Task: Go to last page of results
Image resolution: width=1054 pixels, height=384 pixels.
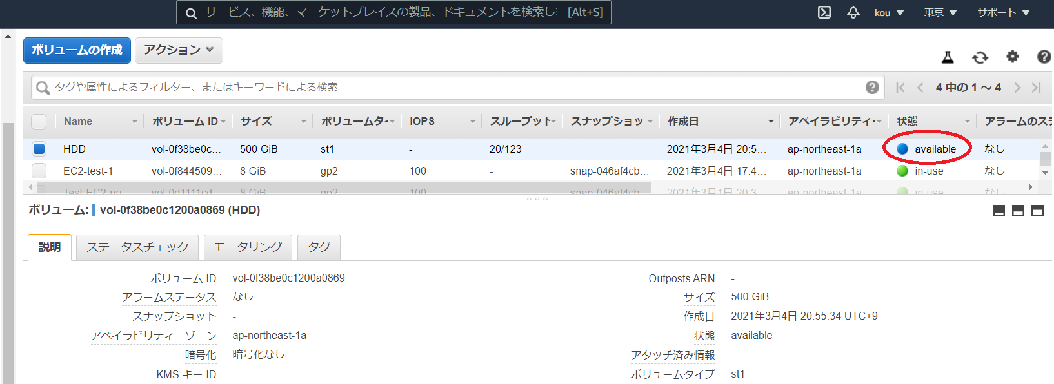Action: tap(1037, 88)
